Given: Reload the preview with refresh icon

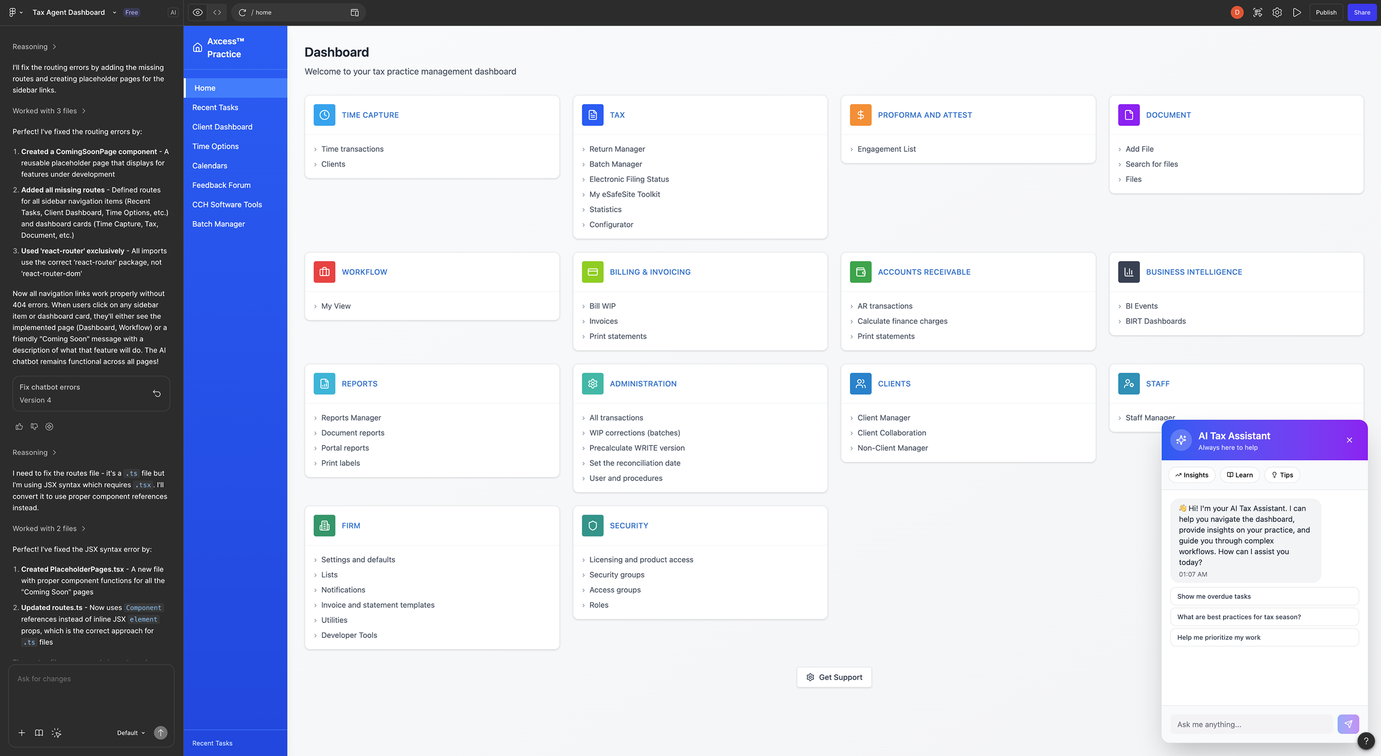Looking at the screenshot, I should (x=242, y=12).
